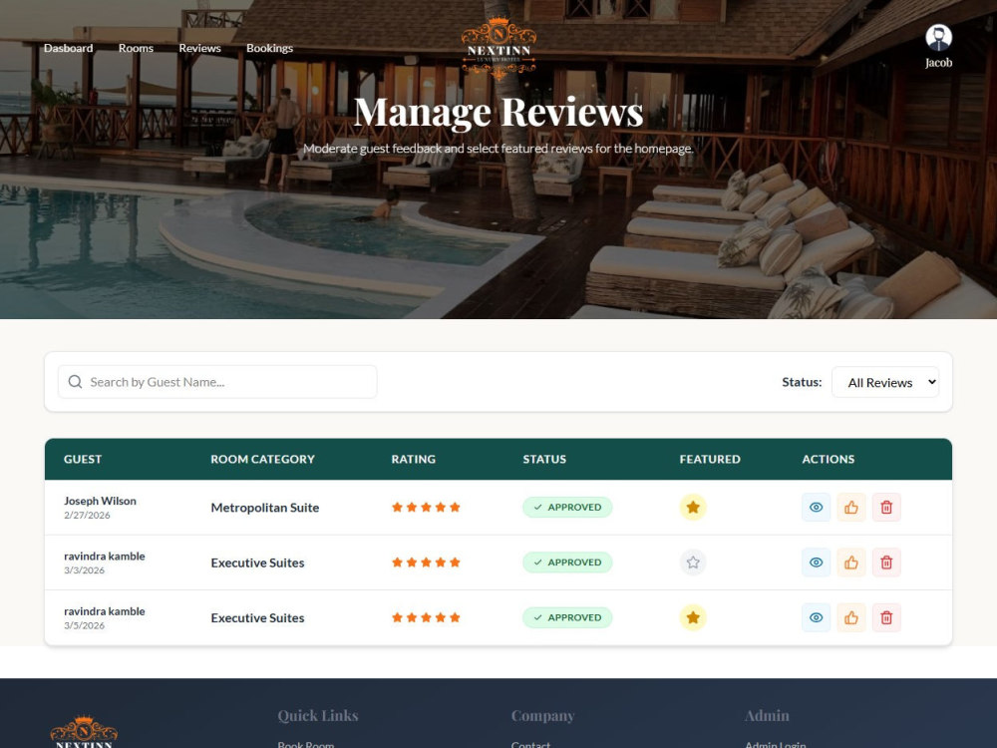Click the Nextinn logo in the header
This screenshot has height=748, width=997.
(498, 48)
